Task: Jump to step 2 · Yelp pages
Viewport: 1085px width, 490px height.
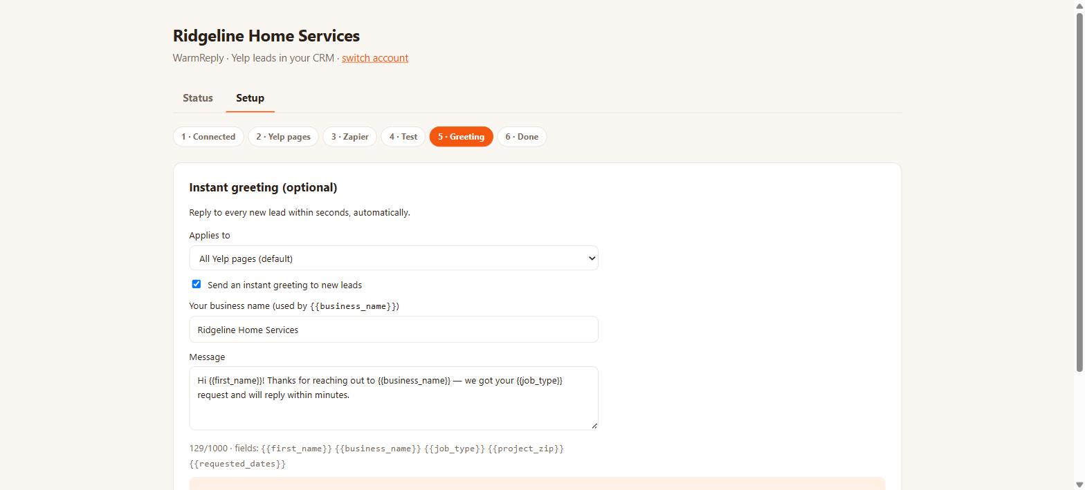Action: [x=283, y=137]
